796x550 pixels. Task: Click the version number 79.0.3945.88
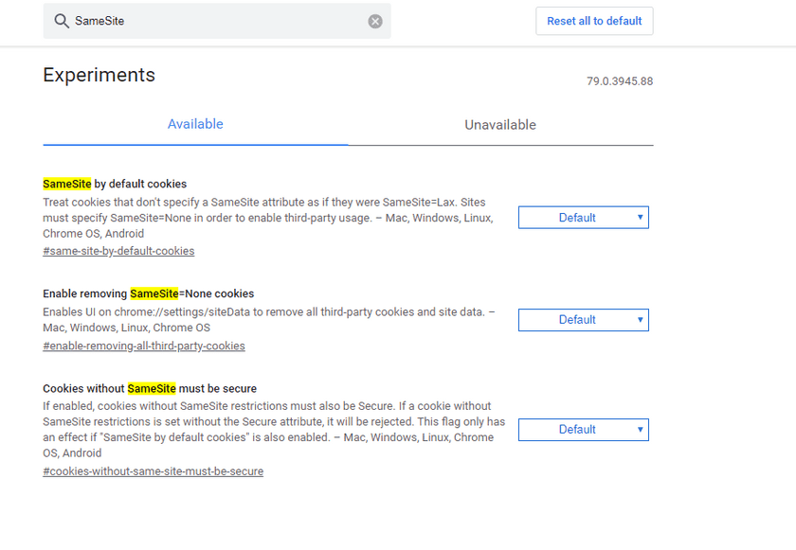click(x=619, y=81)
